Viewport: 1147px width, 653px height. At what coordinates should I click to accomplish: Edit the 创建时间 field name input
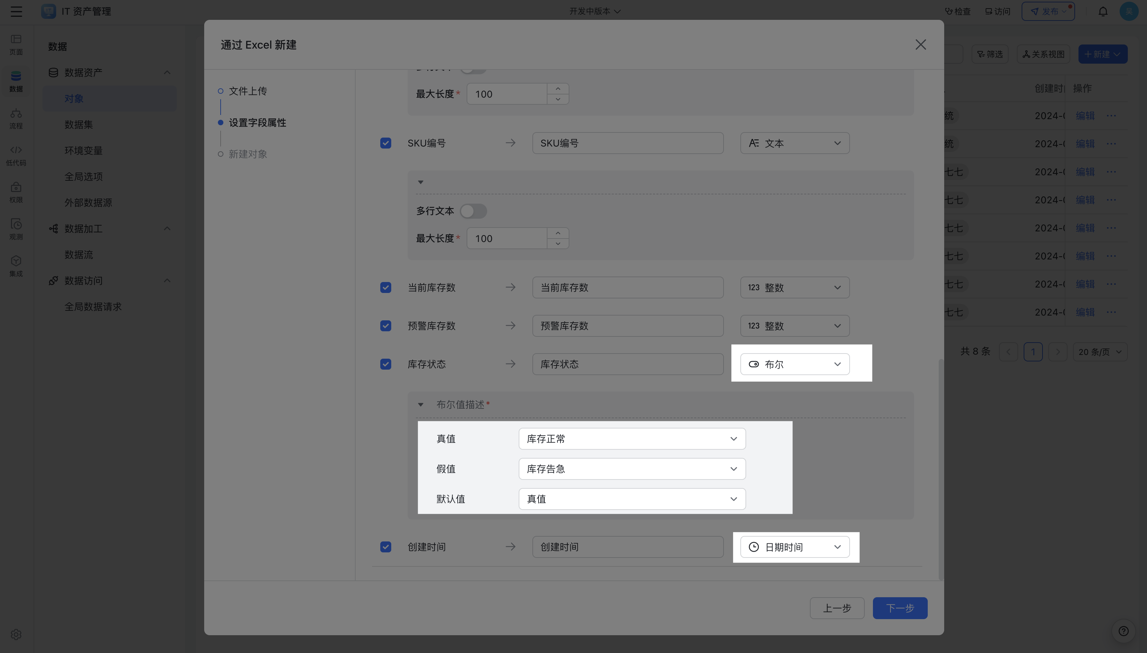(628, 547)
